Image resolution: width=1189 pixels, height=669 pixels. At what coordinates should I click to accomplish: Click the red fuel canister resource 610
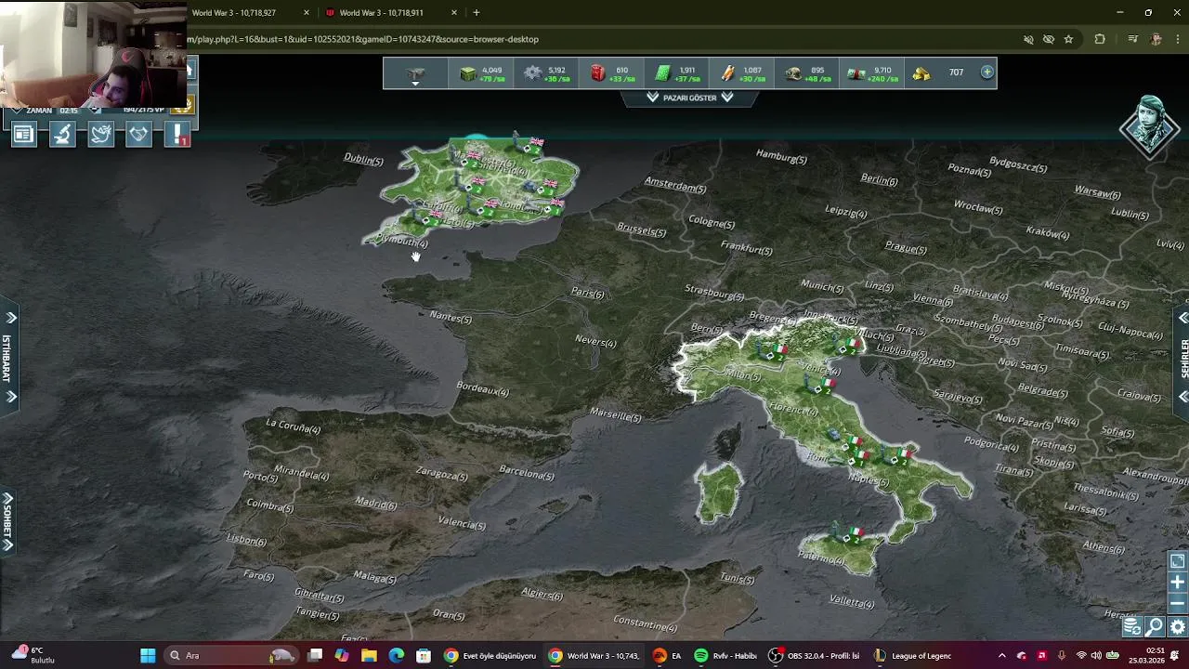612,73
